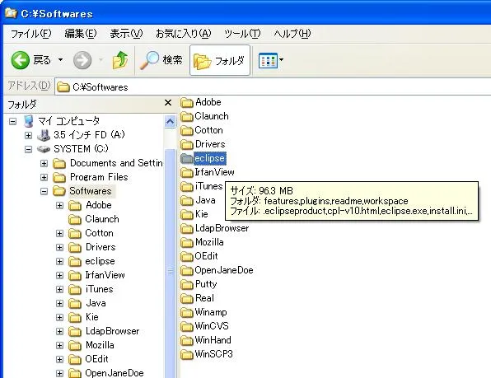Click the tree scrollbar up arrow

coord(170,121)
